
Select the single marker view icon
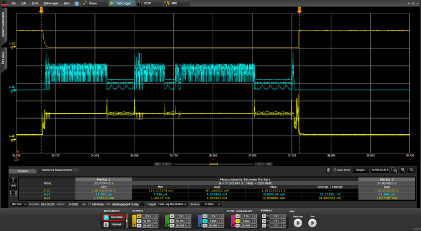13,179
